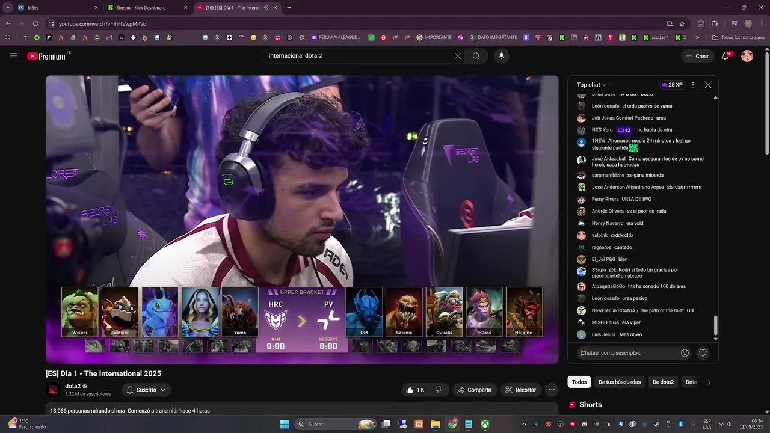Open the DATO IMPORTANTE bookmark
This screenshot has width=770, height=433.
coord(493,37)
